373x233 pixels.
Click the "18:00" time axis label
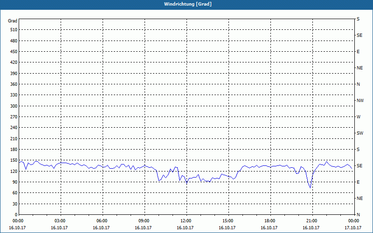pyautogui.click(x=270, y=220)
